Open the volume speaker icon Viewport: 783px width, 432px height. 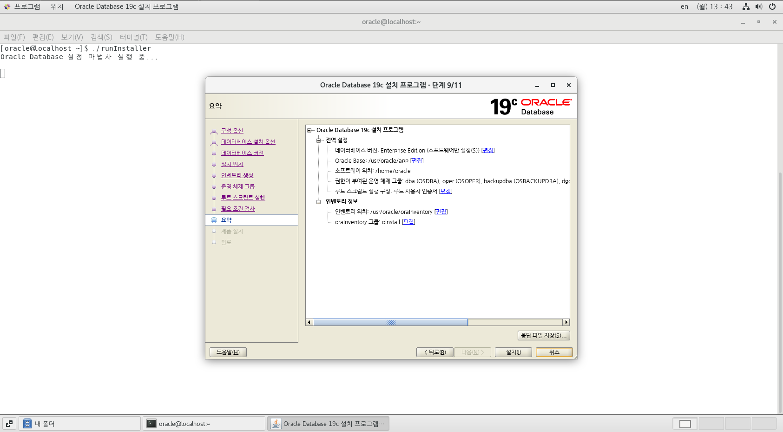[x=759, y=7]
